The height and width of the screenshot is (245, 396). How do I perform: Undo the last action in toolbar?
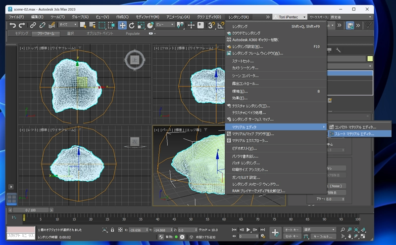point(13,25)
